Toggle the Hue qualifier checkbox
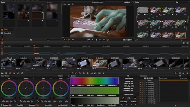The width and height of the screenshot is (190, 107). pyautogui.click(x=71, y=86)
